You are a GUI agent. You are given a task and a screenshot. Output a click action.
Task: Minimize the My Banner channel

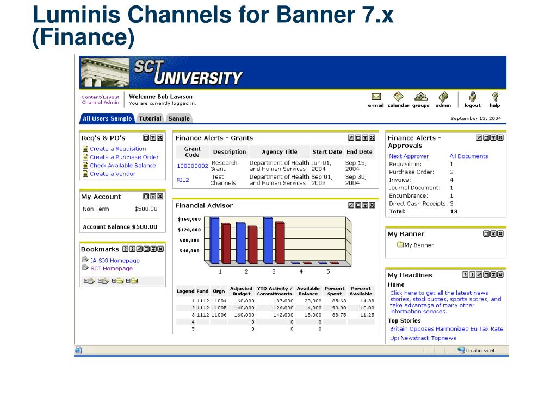(493, 233)
